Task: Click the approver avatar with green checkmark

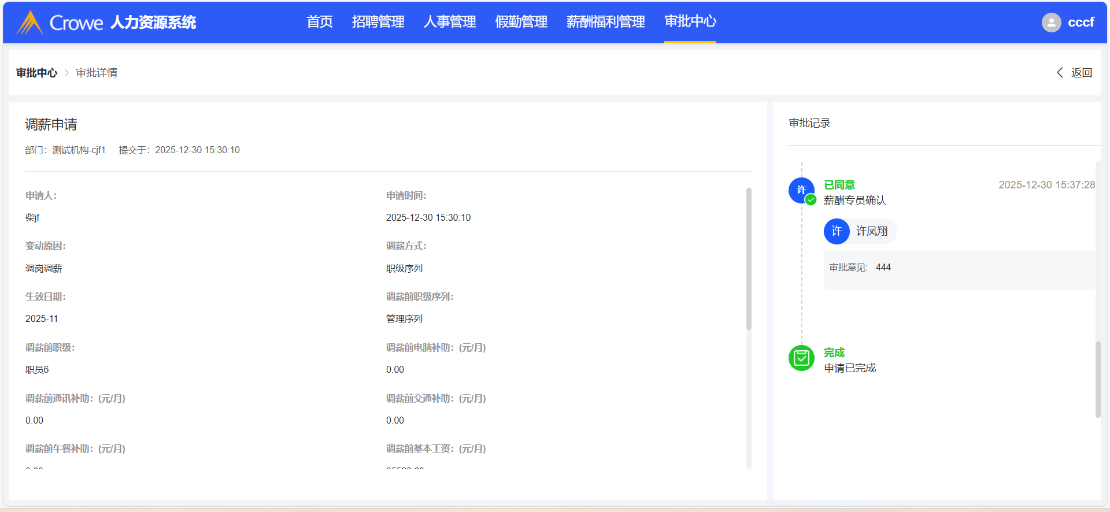Action: coord(802,190)
